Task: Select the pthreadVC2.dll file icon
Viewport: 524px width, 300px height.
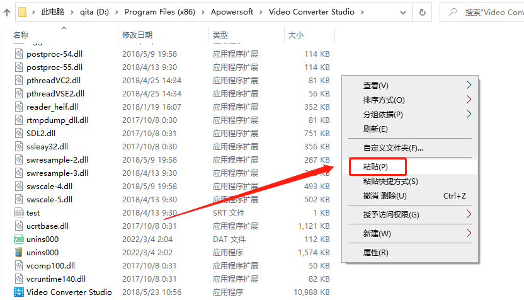Action: [19, 80]
